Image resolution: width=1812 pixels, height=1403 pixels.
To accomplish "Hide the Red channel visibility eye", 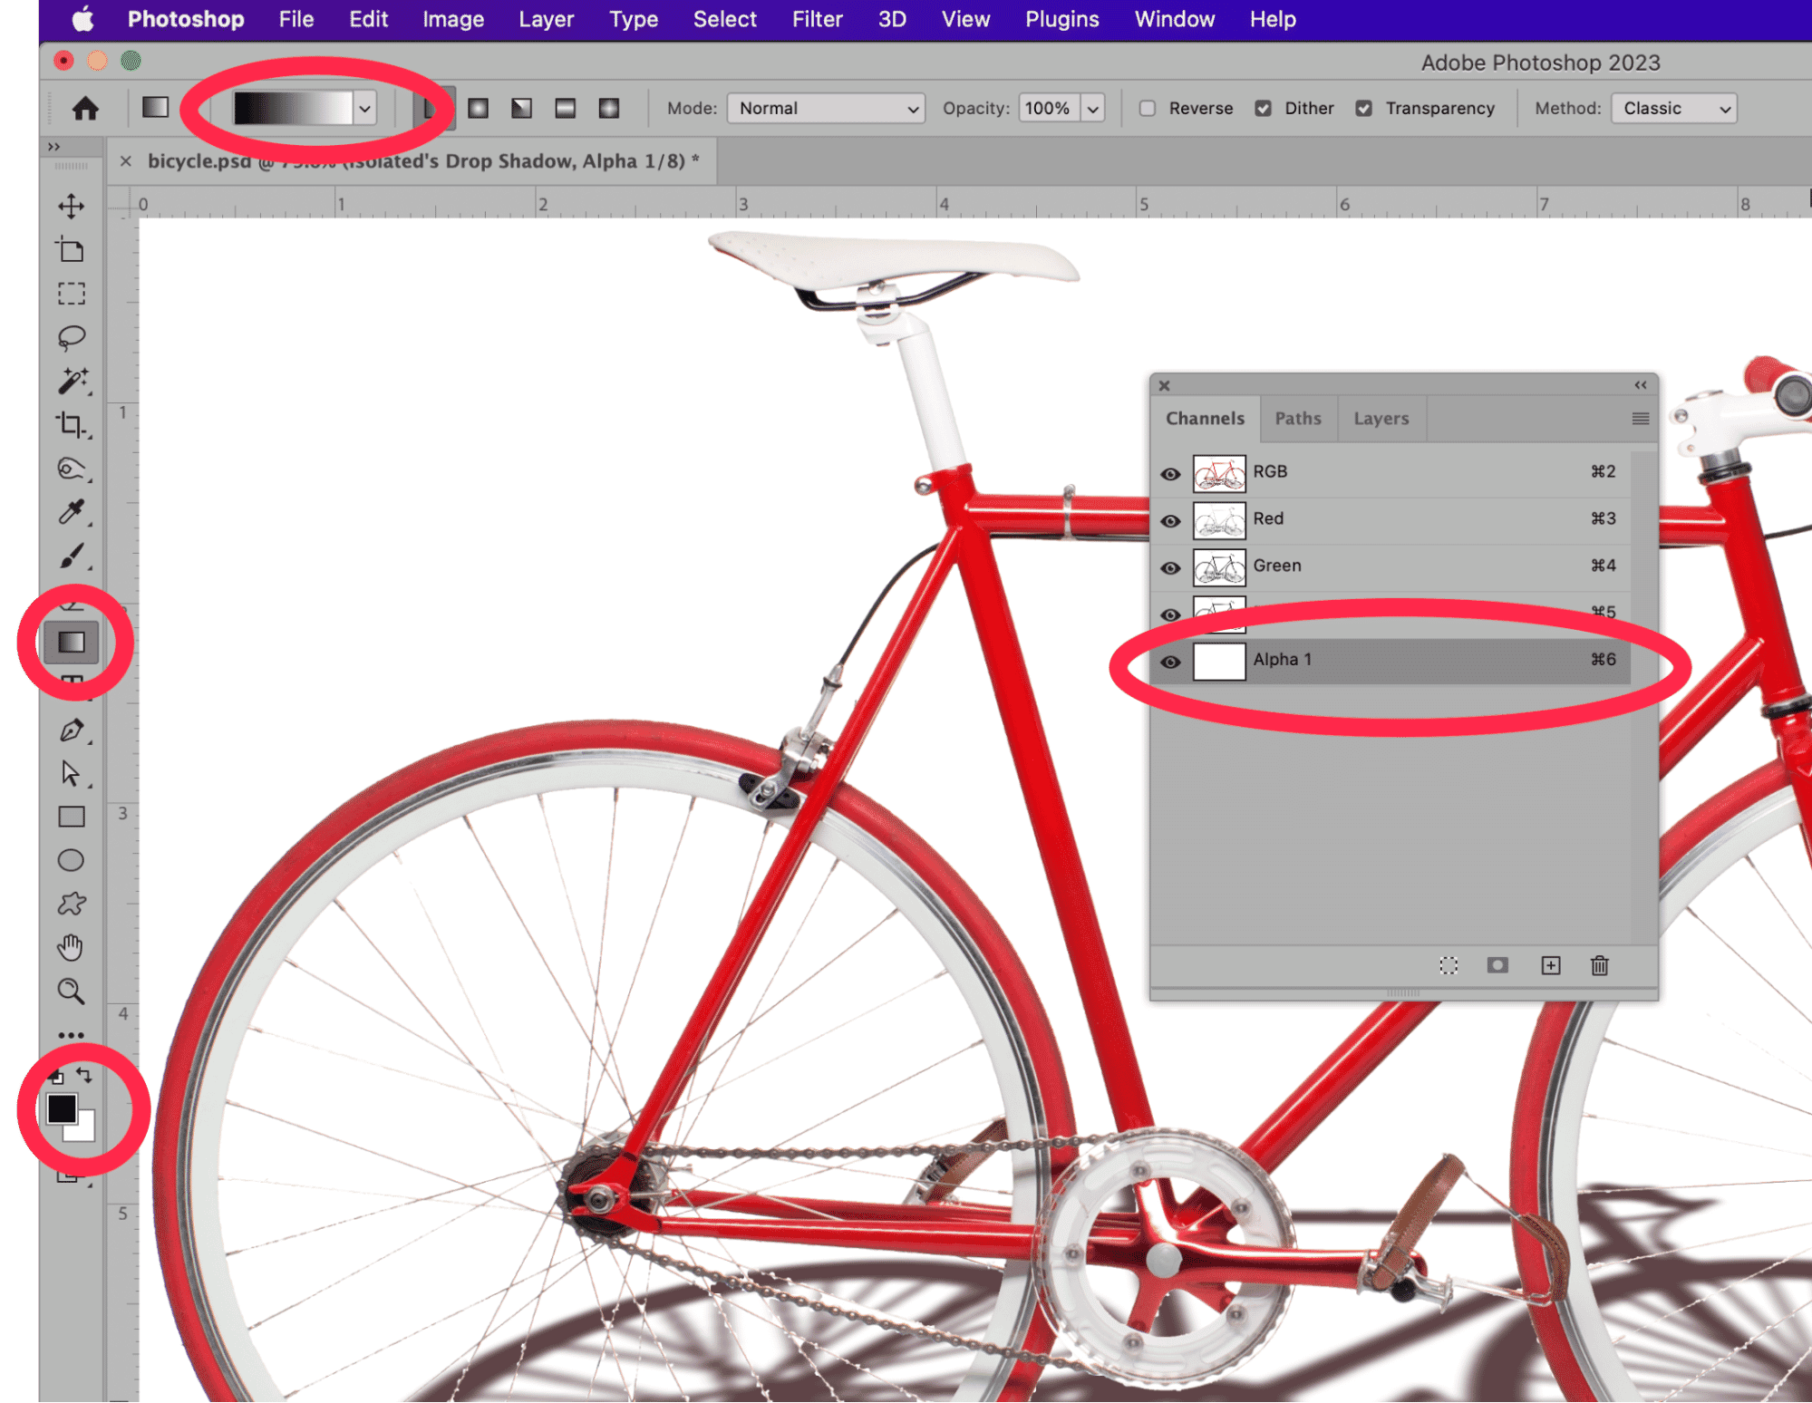I will pyautogui.click(x=1170, y=521).
